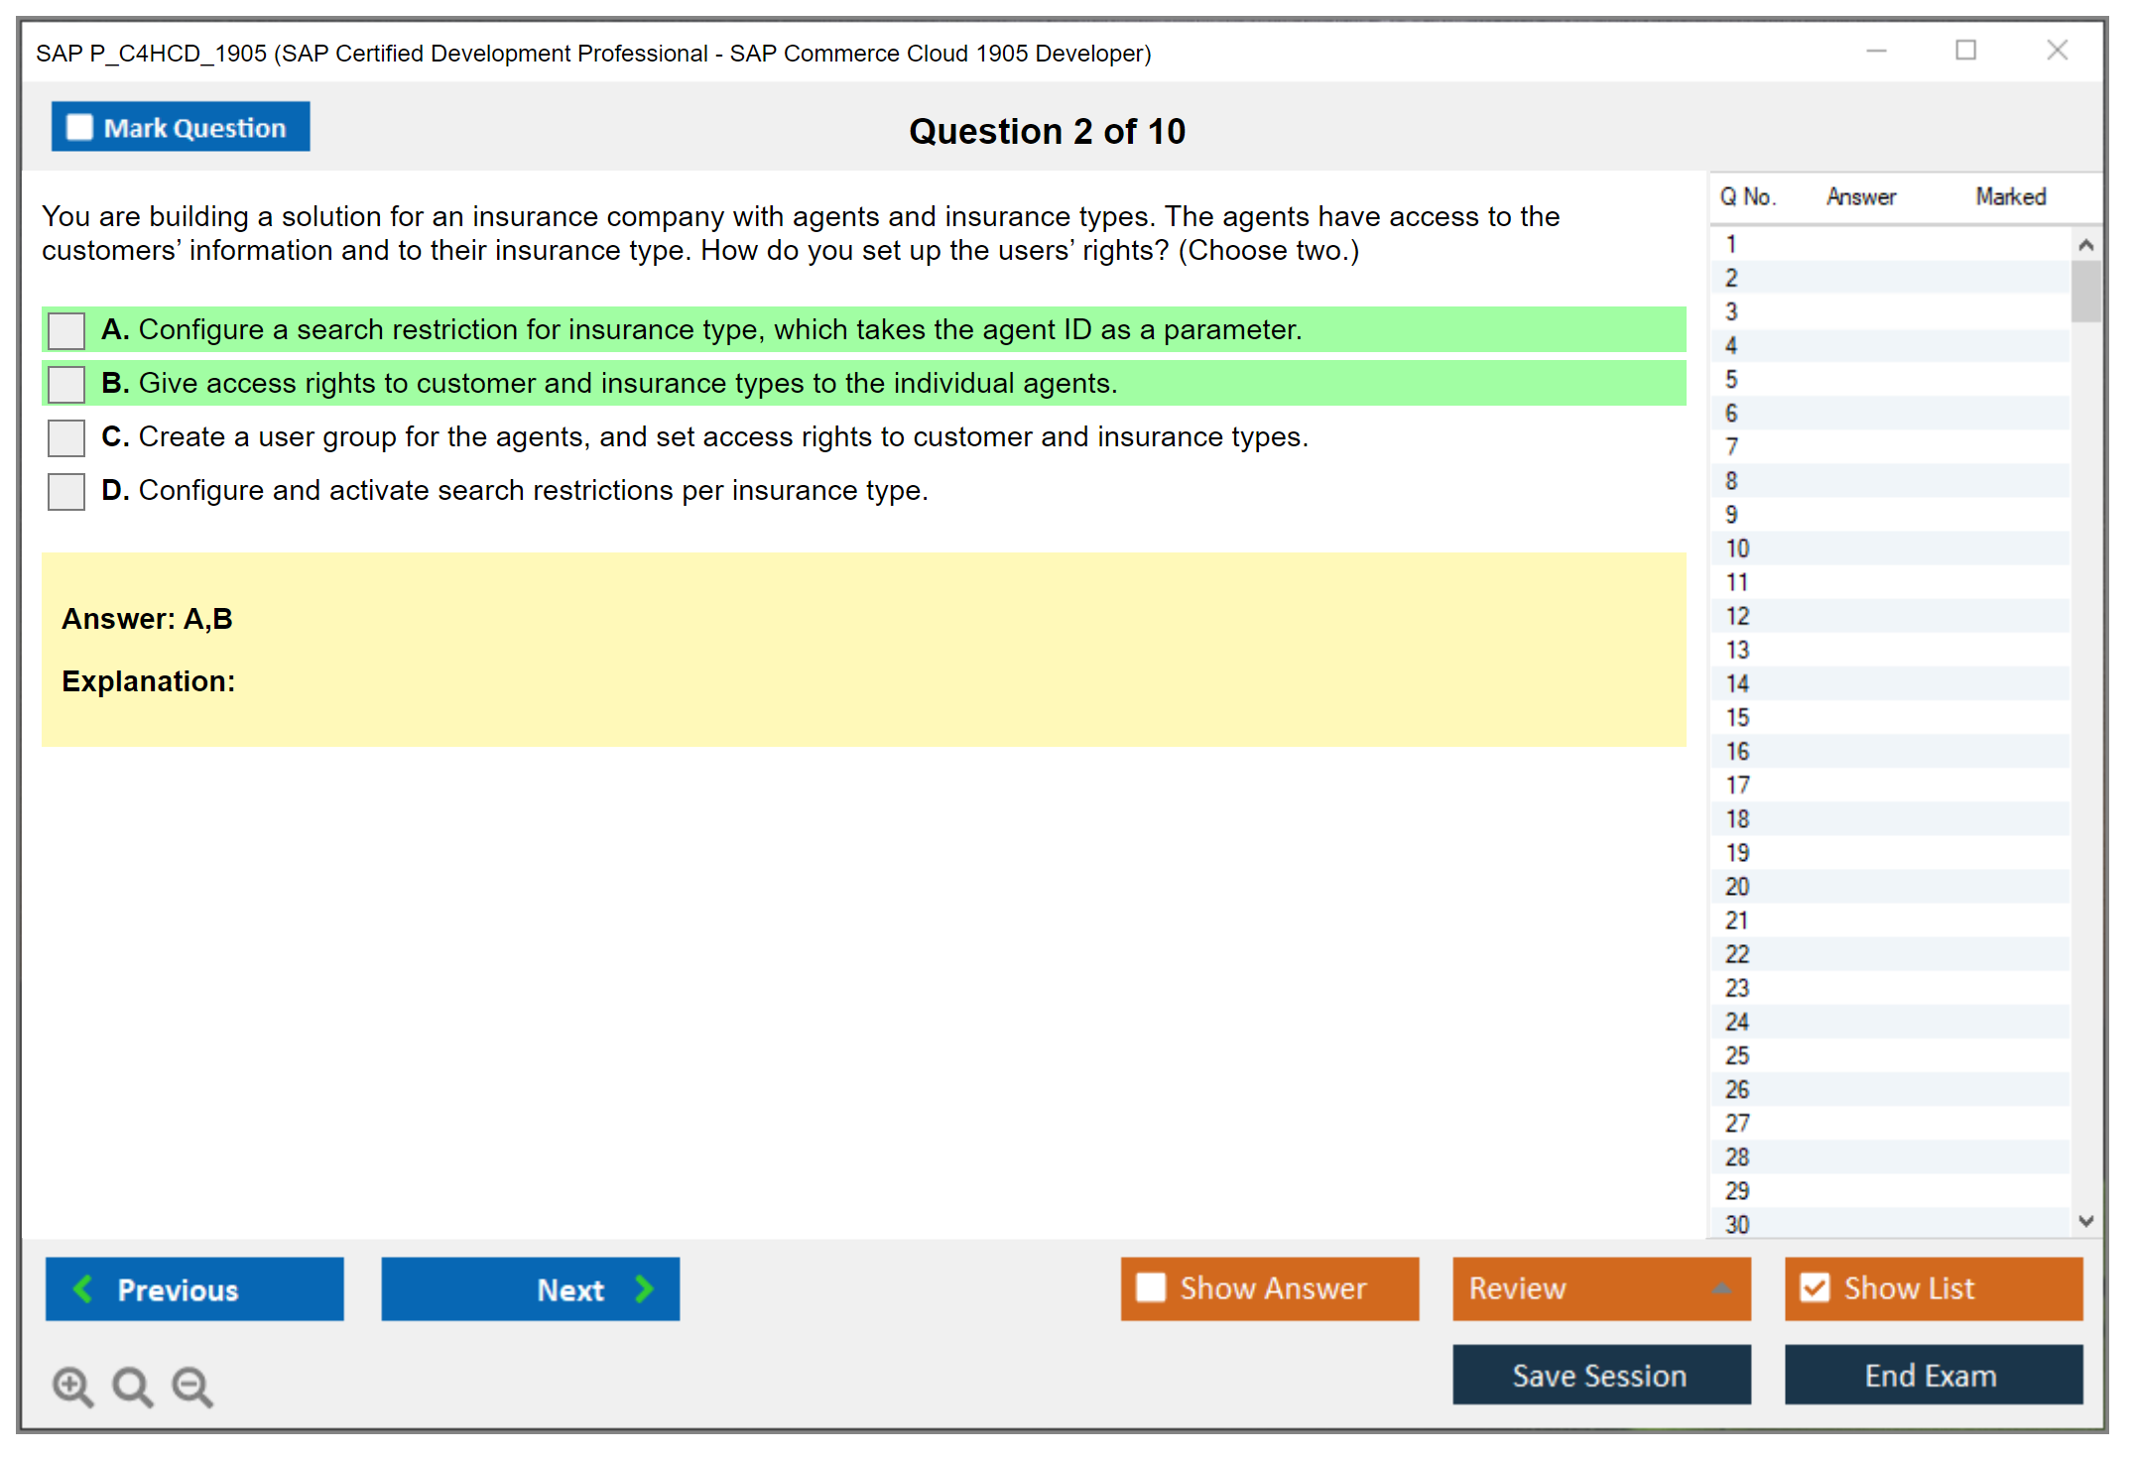The height and width of the screenshot is (1458, 2133).
Task: Maximize the exam window
Action: pos(1965,51)
